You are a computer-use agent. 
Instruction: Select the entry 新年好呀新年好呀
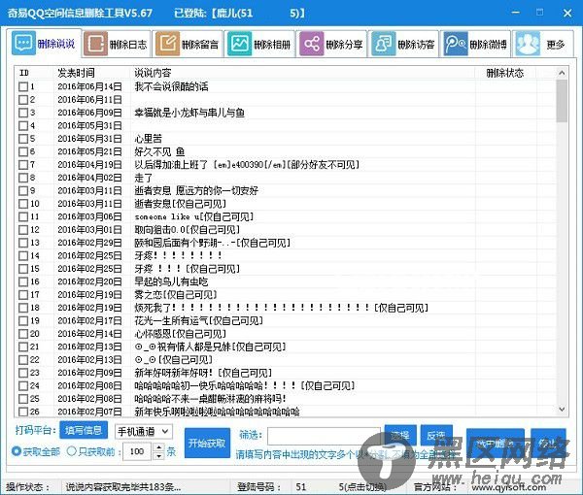point(203,373)
